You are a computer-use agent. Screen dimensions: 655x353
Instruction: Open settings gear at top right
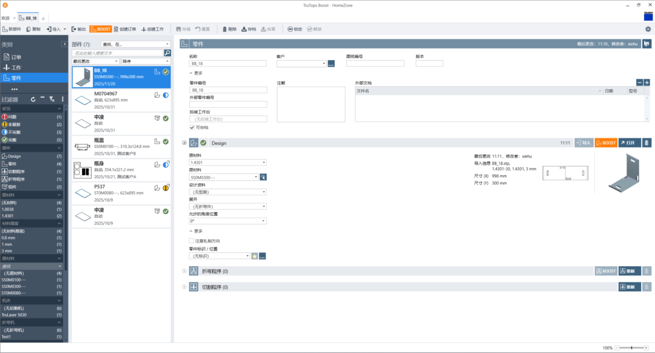[648, 29]
